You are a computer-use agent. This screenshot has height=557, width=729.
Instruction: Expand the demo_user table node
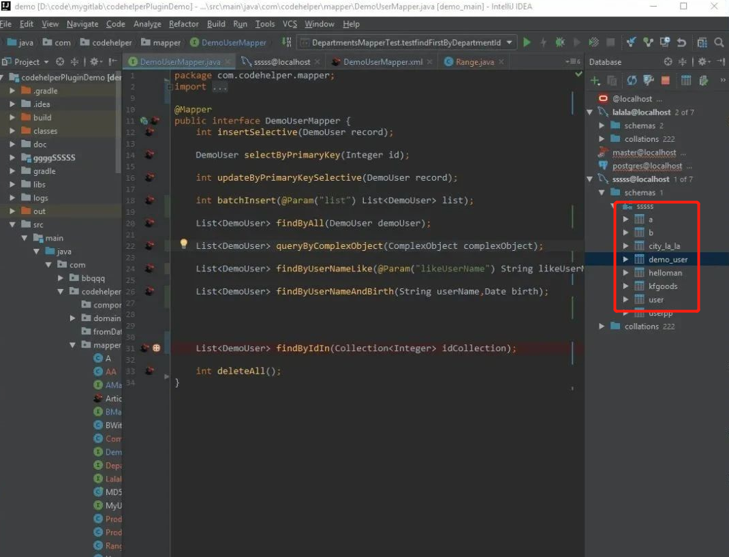tap(625, 260)
